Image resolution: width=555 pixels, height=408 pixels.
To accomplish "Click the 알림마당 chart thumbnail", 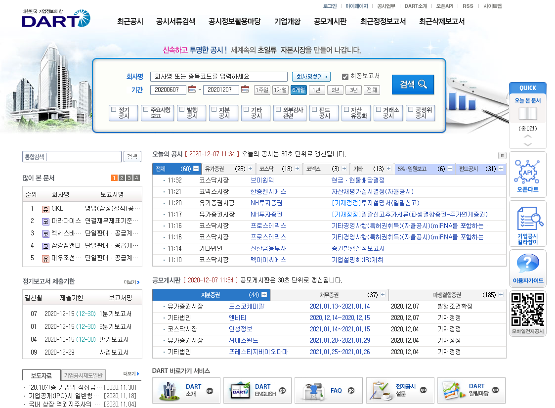I will (453, 390).
